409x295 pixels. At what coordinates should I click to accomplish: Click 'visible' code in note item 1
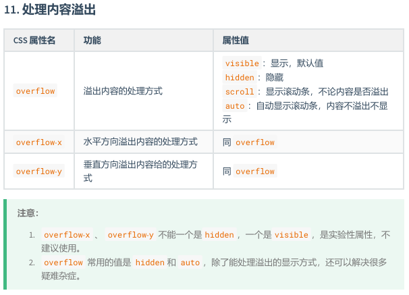[x=292, y=235]
